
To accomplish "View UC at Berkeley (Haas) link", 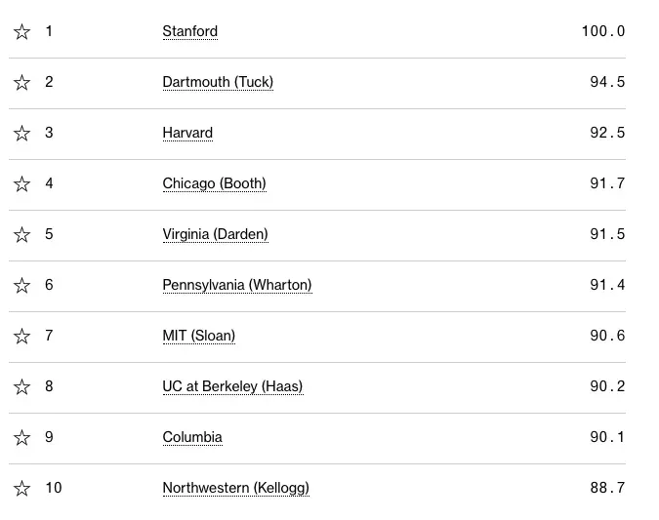I will coord(232,387).
